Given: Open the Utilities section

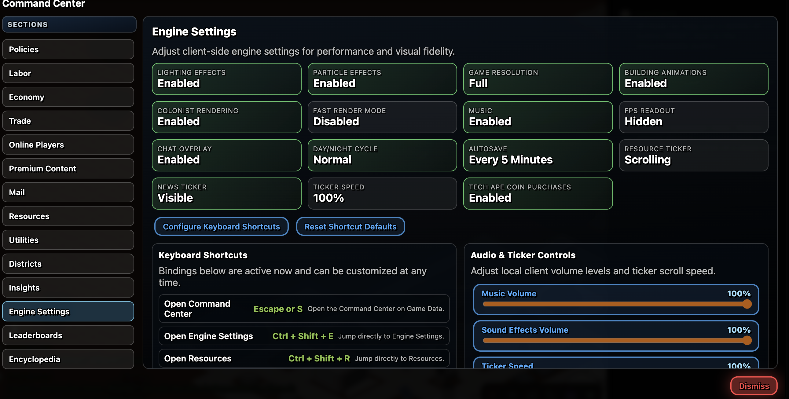Looking at the screenshot, I should [68, 240].
